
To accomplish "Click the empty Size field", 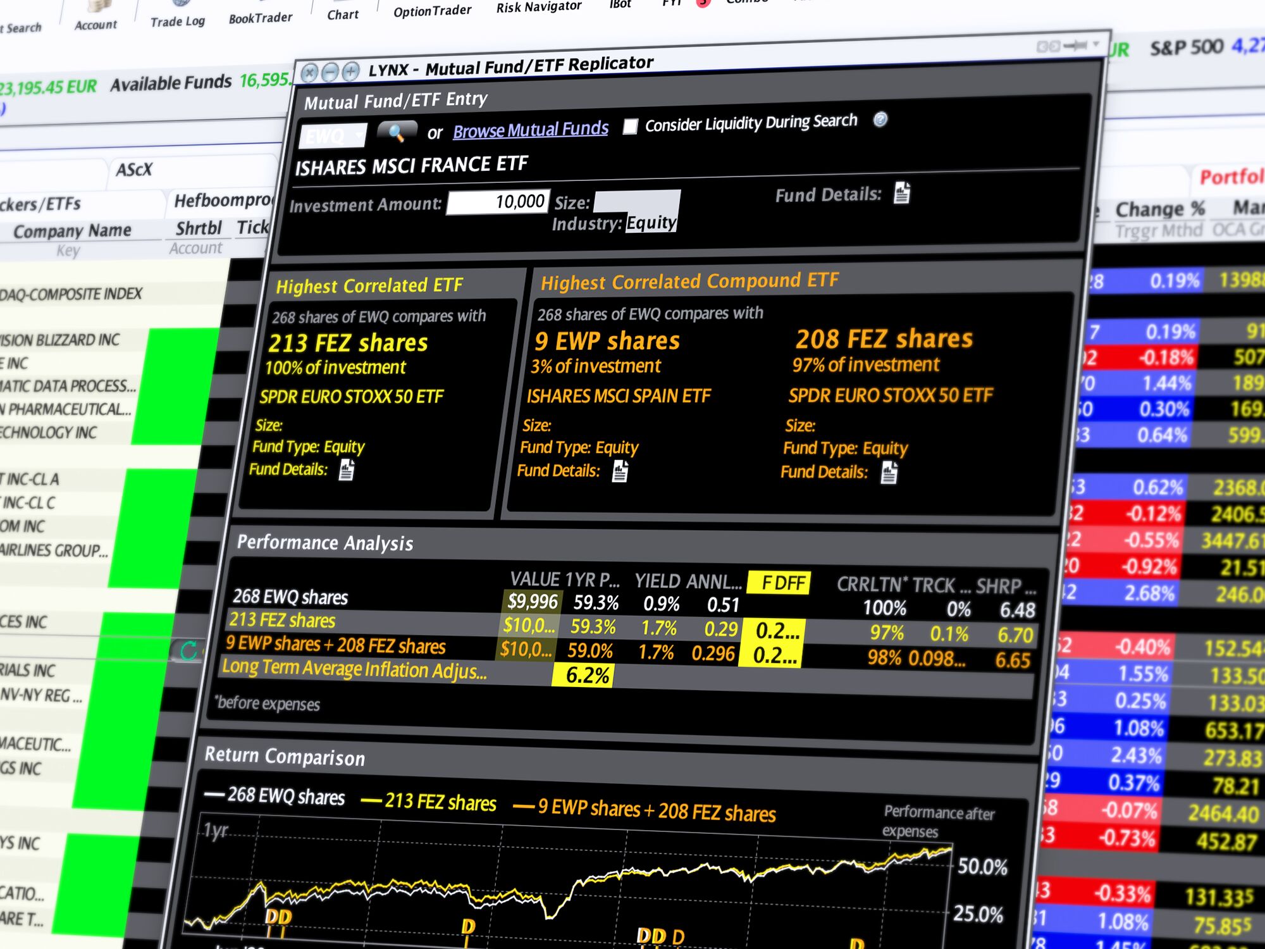I will (637, 201).
